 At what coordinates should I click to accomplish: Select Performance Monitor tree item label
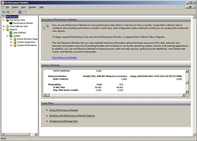pyautogui.click(x=23, y=23)
